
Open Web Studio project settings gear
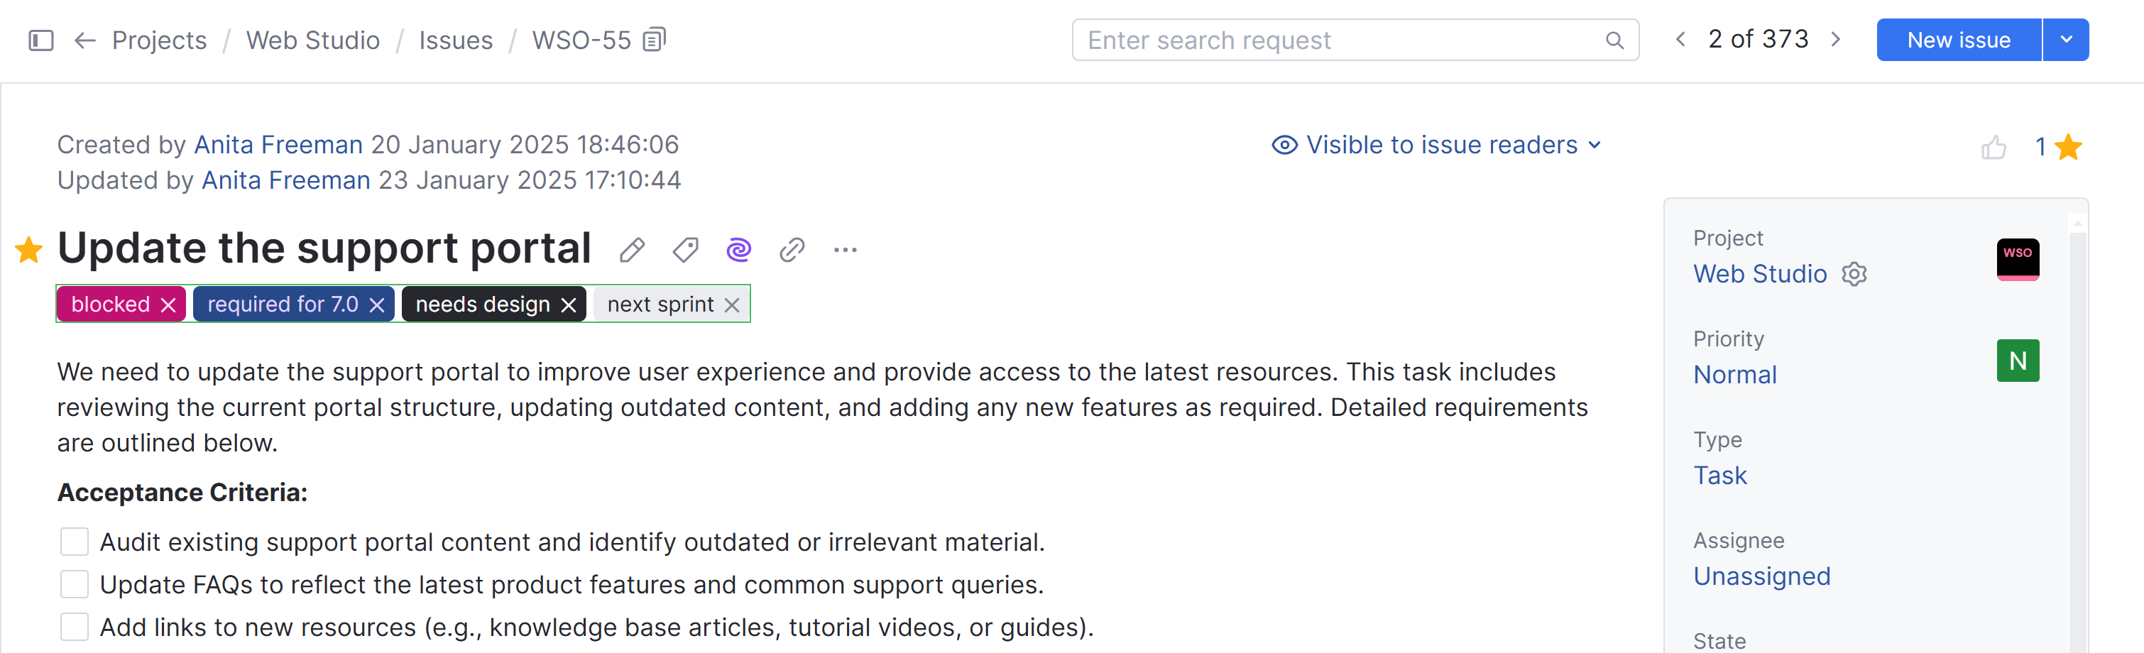pyautogui.click(x=1854, y=275)
